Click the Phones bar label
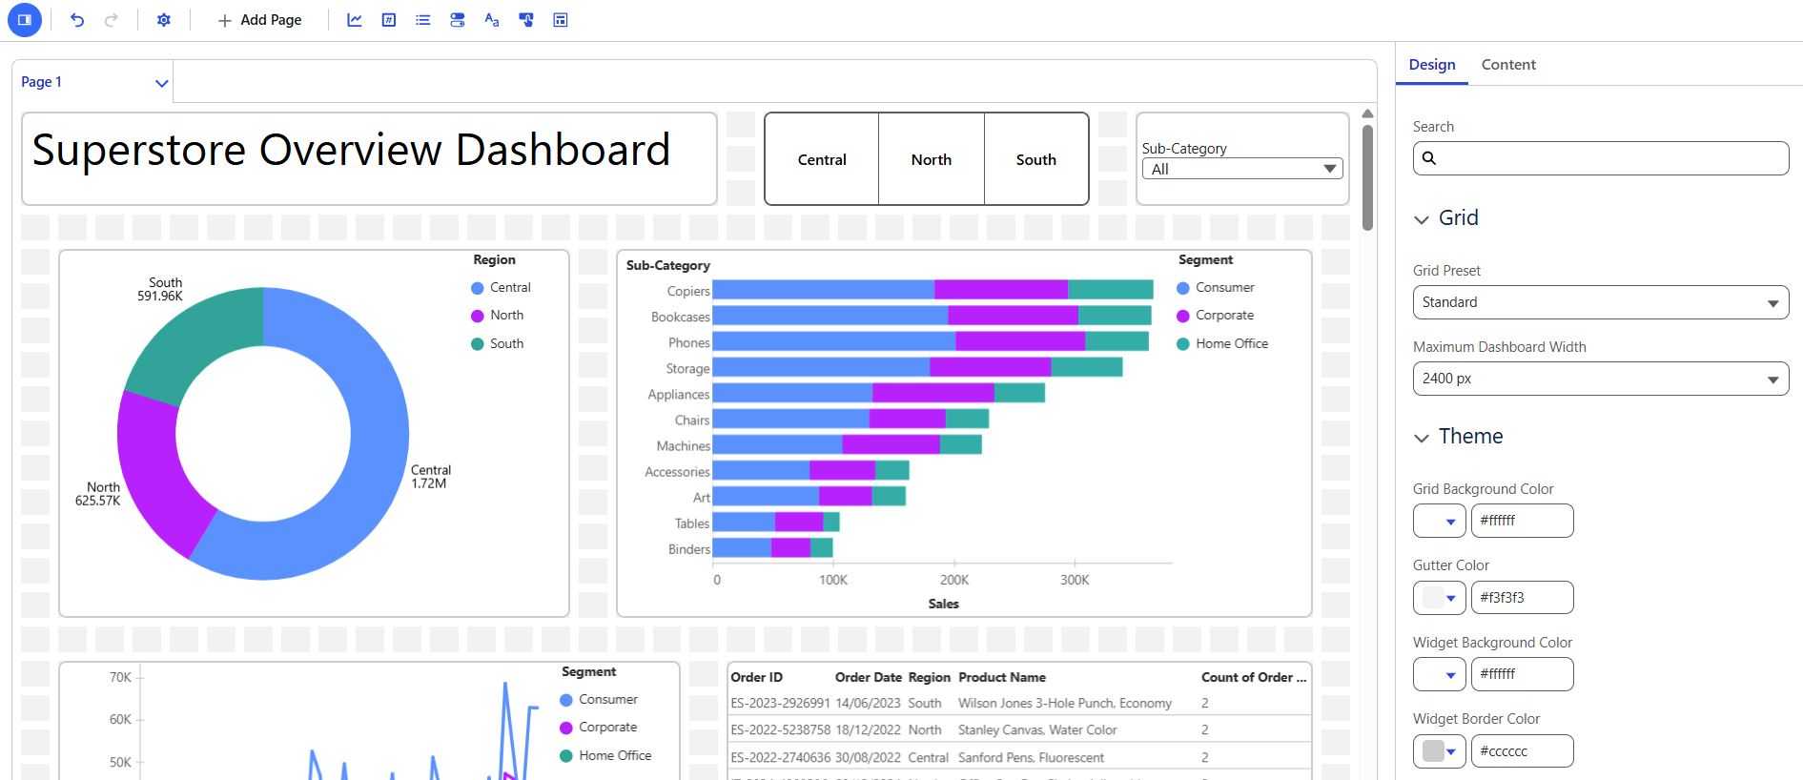 (x=689, y=343)
